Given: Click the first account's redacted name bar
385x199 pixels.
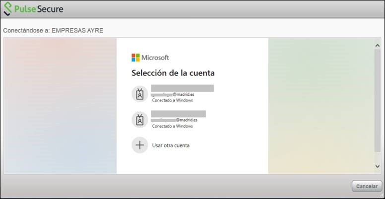Looking at the screenshot, I should pyautogui.click(x=182, y=88).
